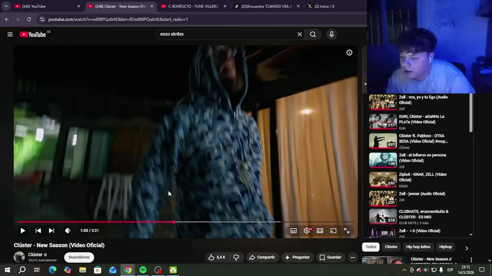Image resolution: width=492 pixels, height=276 pixels.
Task: Select the 'Clúster' filter chip
Action: (391, 247)
